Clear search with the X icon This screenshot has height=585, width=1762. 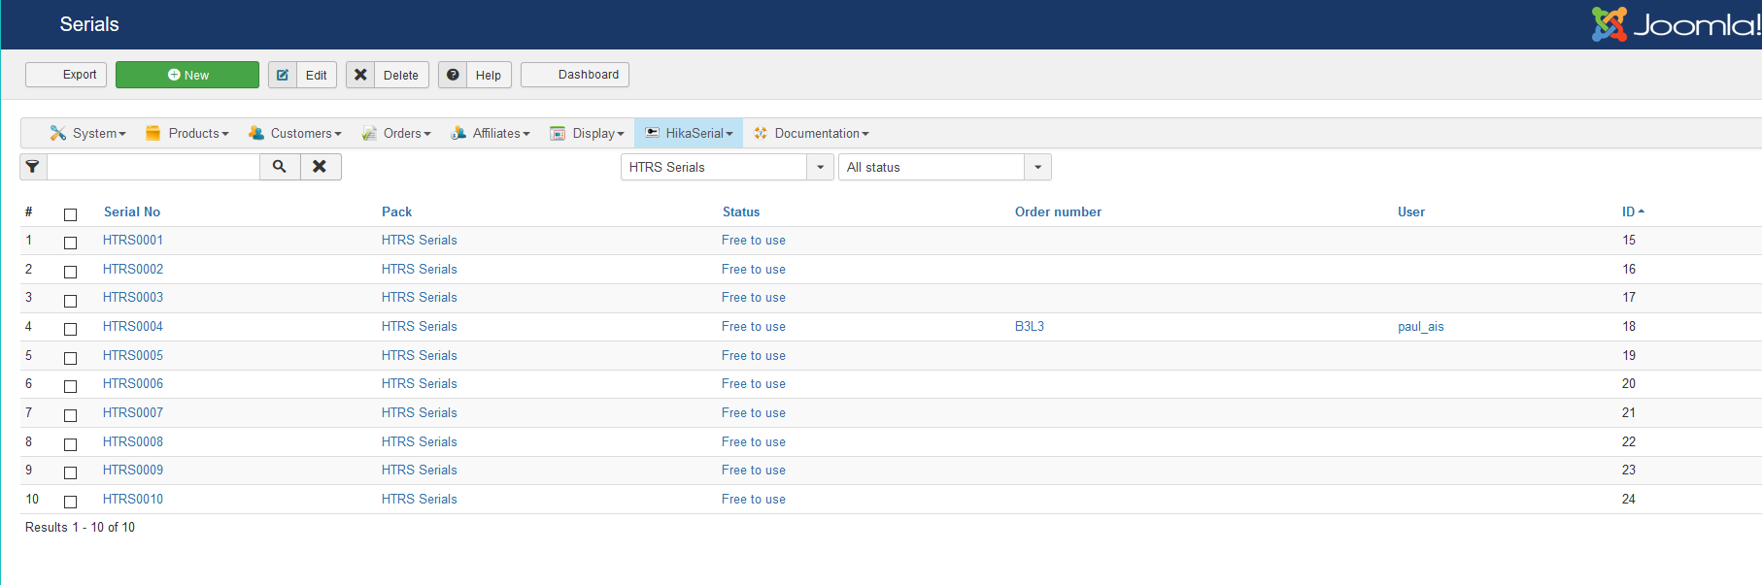point(320,167)
